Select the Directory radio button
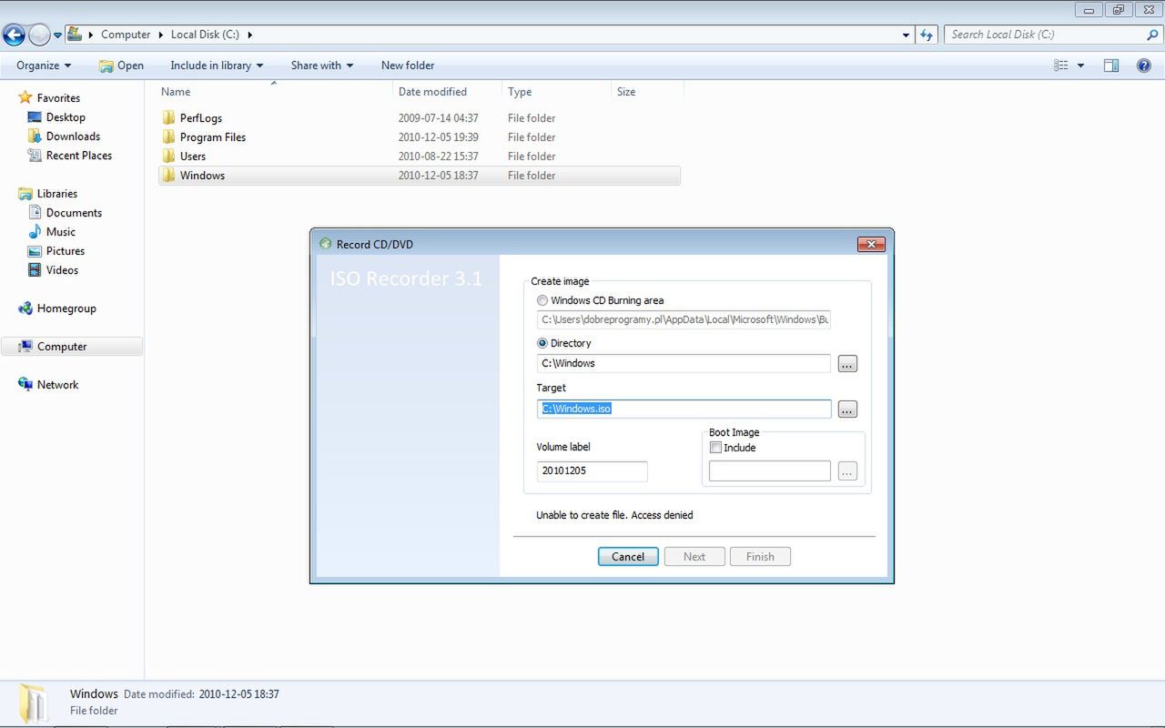 click(542, 343)
